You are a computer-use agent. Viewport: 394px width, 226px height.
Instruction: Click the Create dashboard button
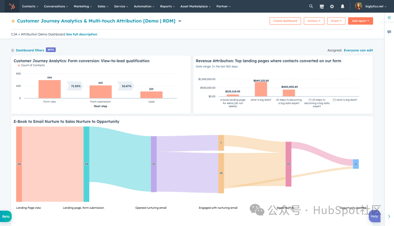tap(285, 21)
